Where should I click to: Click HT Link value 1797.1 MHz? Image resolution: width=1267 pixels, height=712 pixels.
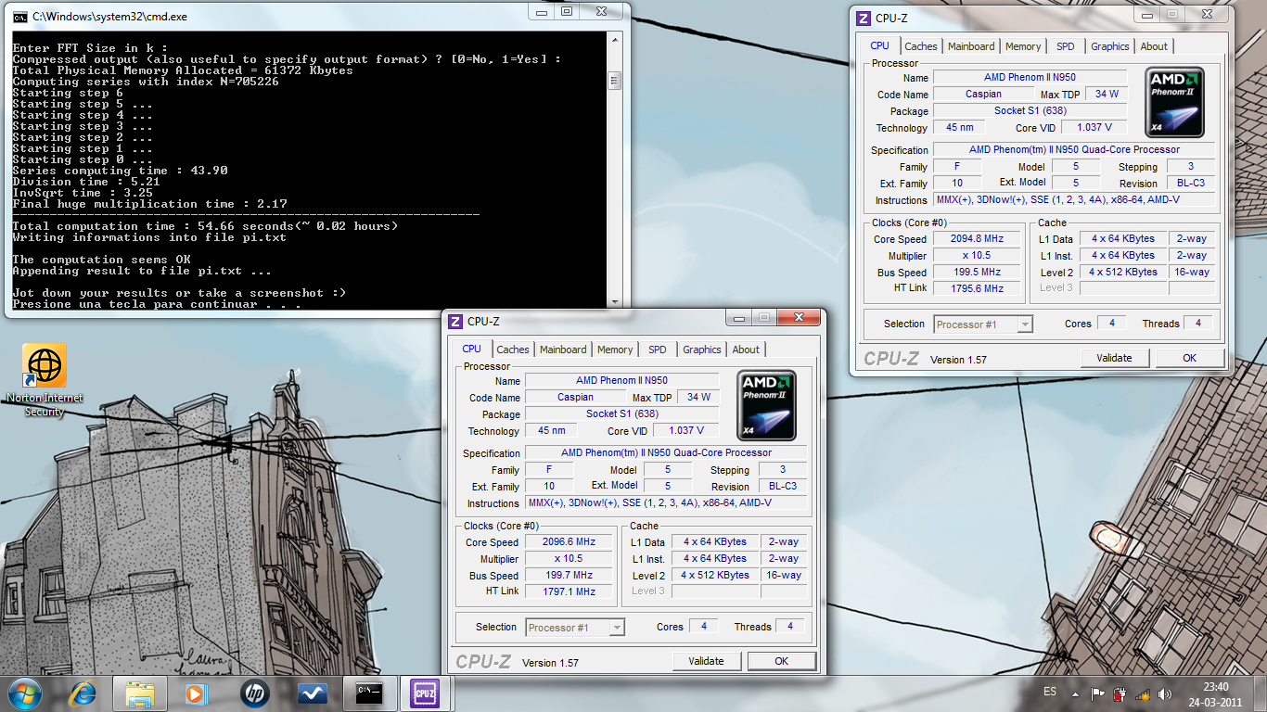tap(570, 591)
